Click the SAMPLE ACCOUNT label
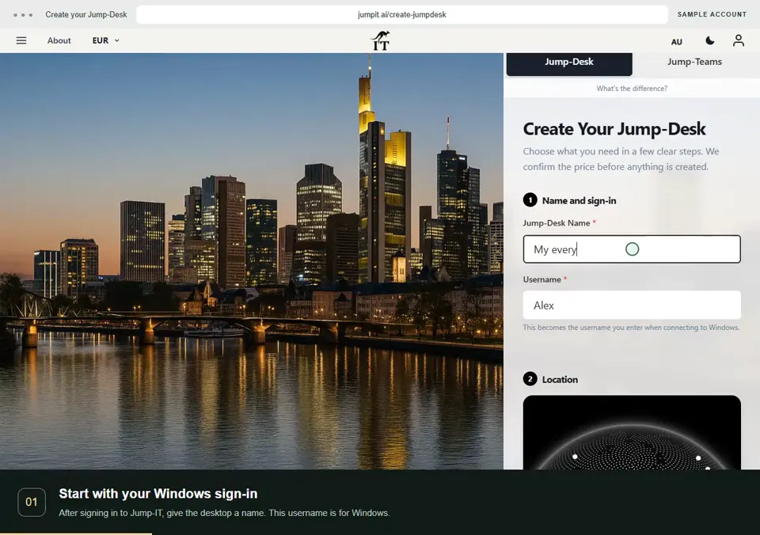The width and height of the screenshot is (760, 535). point(712,14)
